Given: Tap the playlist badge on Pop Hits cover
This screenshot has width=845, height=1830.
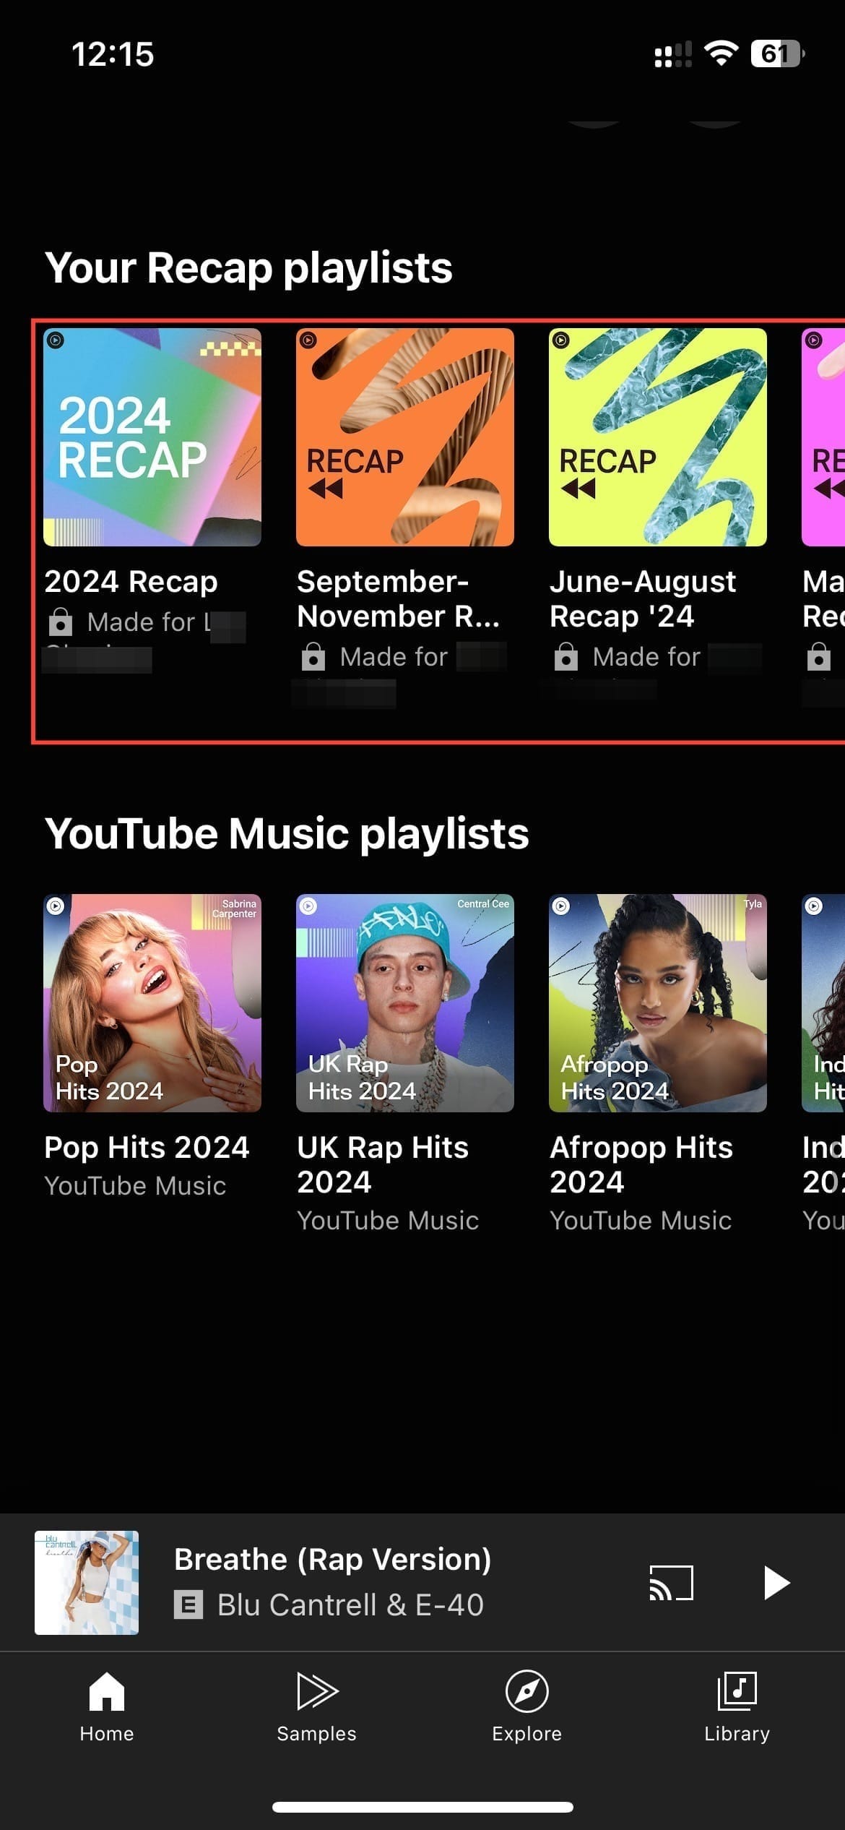Looking at the screenshot, I should coord(56,906).
